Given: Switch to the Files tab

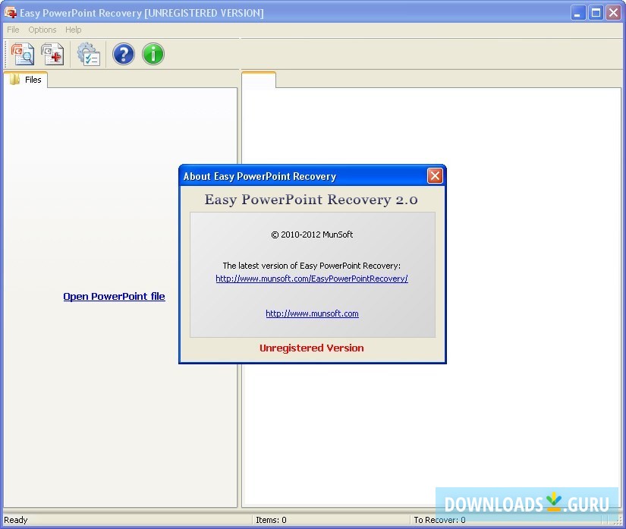Looking at the screenshot, I should pos(32,79).
